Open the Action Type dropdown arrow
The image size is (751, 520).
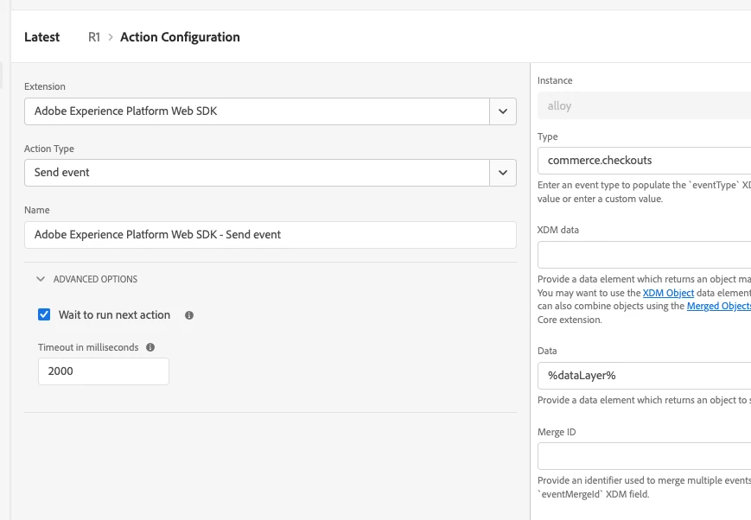pyautogui.click(x=503, y=173)
